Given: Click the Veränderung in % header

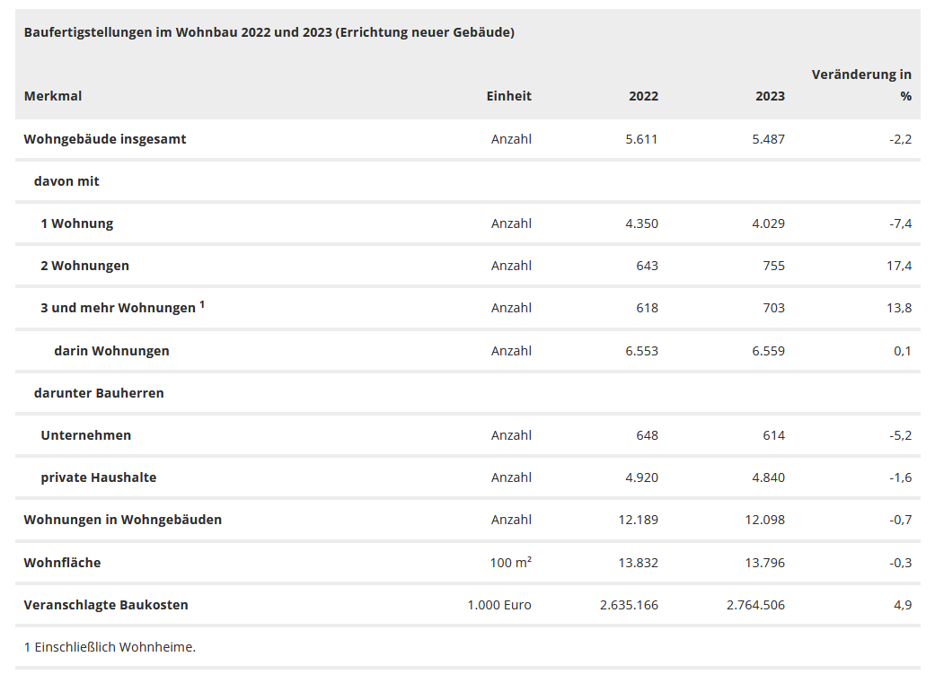Looking at the screenshot, I should (x=861, y=85).
